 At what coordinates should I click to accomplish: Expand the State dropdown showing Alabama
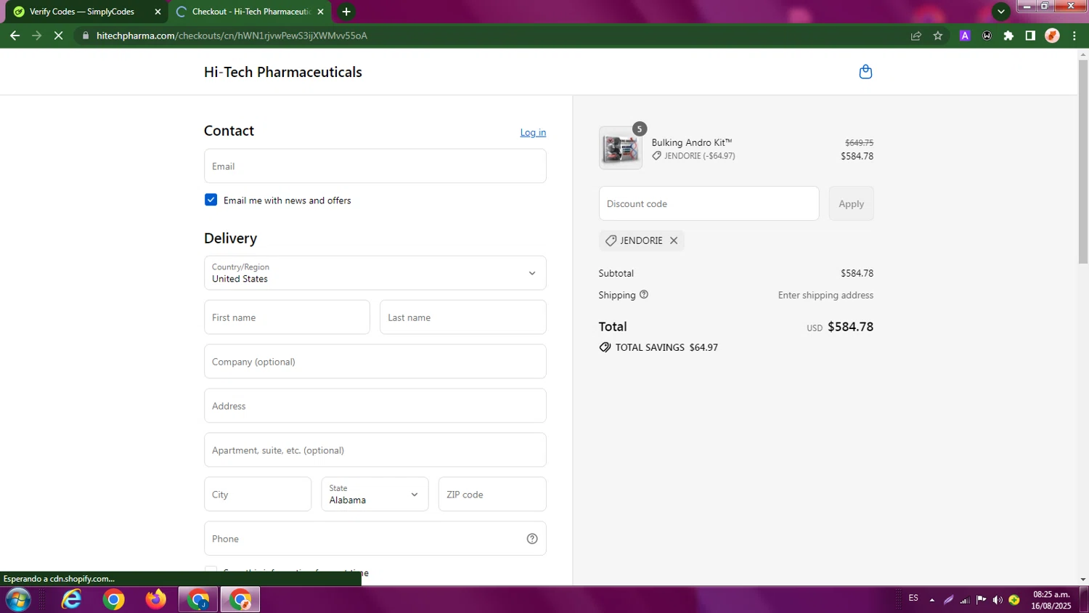coord(375,495)
